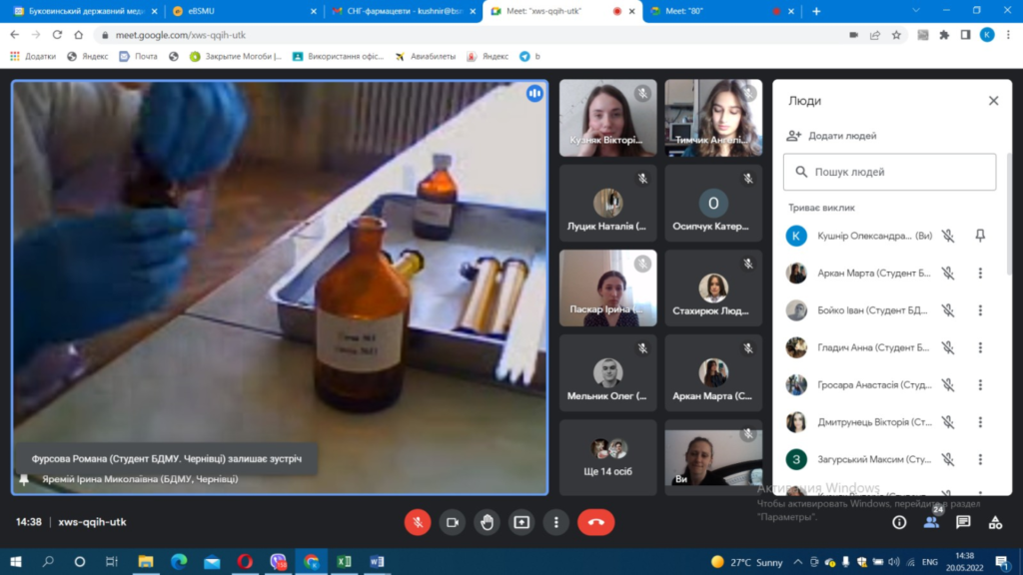
Task: Open the three-dot more options in call bar
Action: [x=555, y=522]
